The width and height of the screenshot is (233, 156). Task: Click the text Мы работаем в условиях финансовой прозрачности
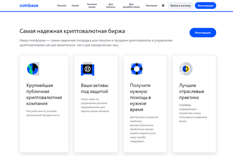point(43,113)
